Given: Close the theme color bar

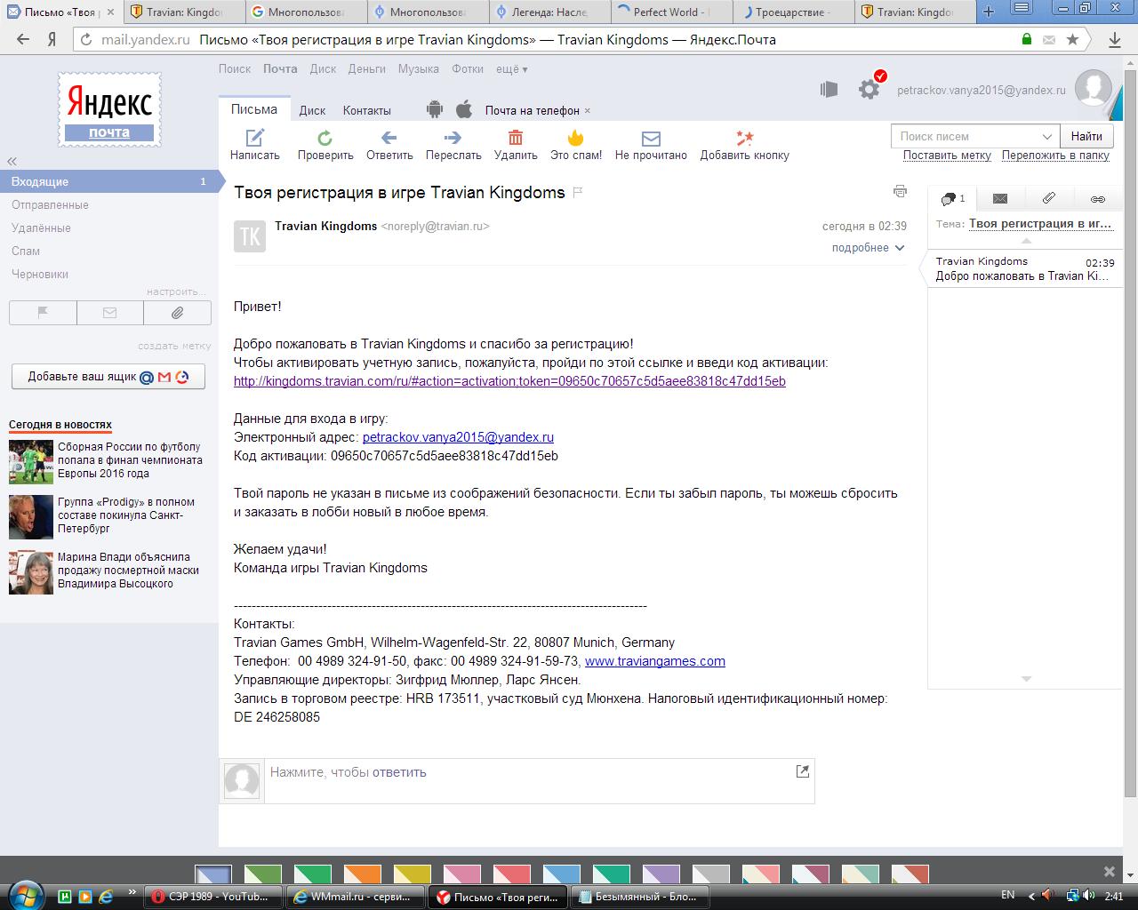Looking at the screenshot, I should click(1109, 872).
